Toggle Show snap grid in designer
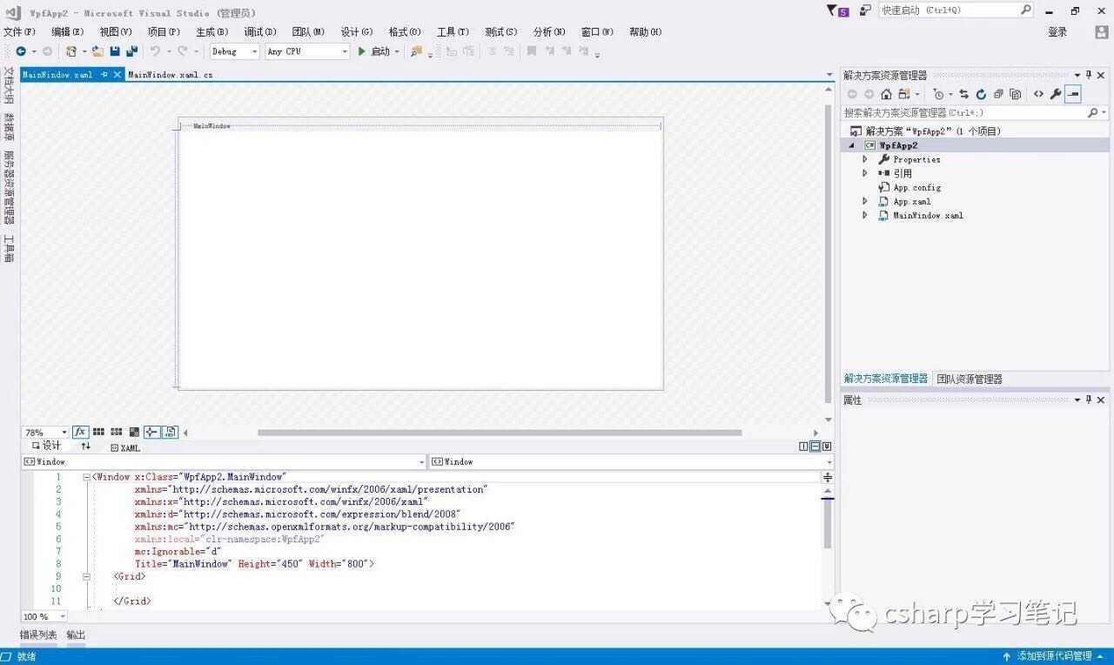This screenshot has width=1114, height=665. [x=99, y=432]
